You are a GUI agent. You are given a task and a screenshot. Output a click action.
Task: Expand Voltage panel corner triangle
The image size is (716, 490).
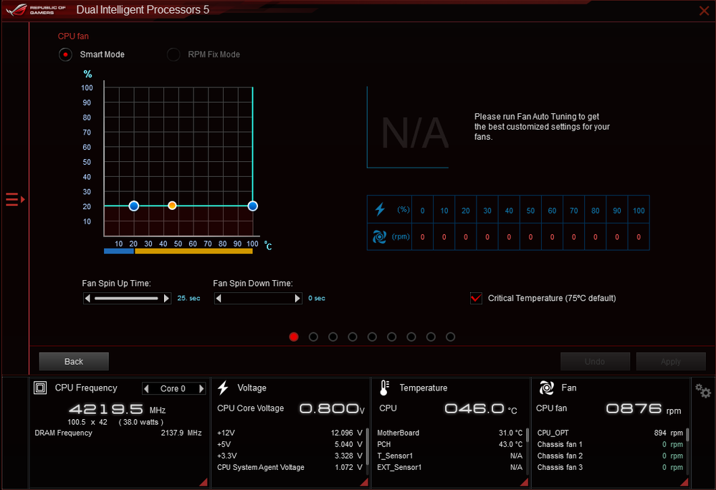coord(364,482)
